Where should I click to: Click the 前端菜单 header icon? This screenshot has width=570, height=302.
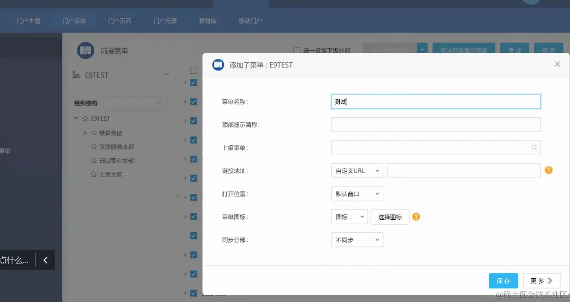tap(86, 51)
